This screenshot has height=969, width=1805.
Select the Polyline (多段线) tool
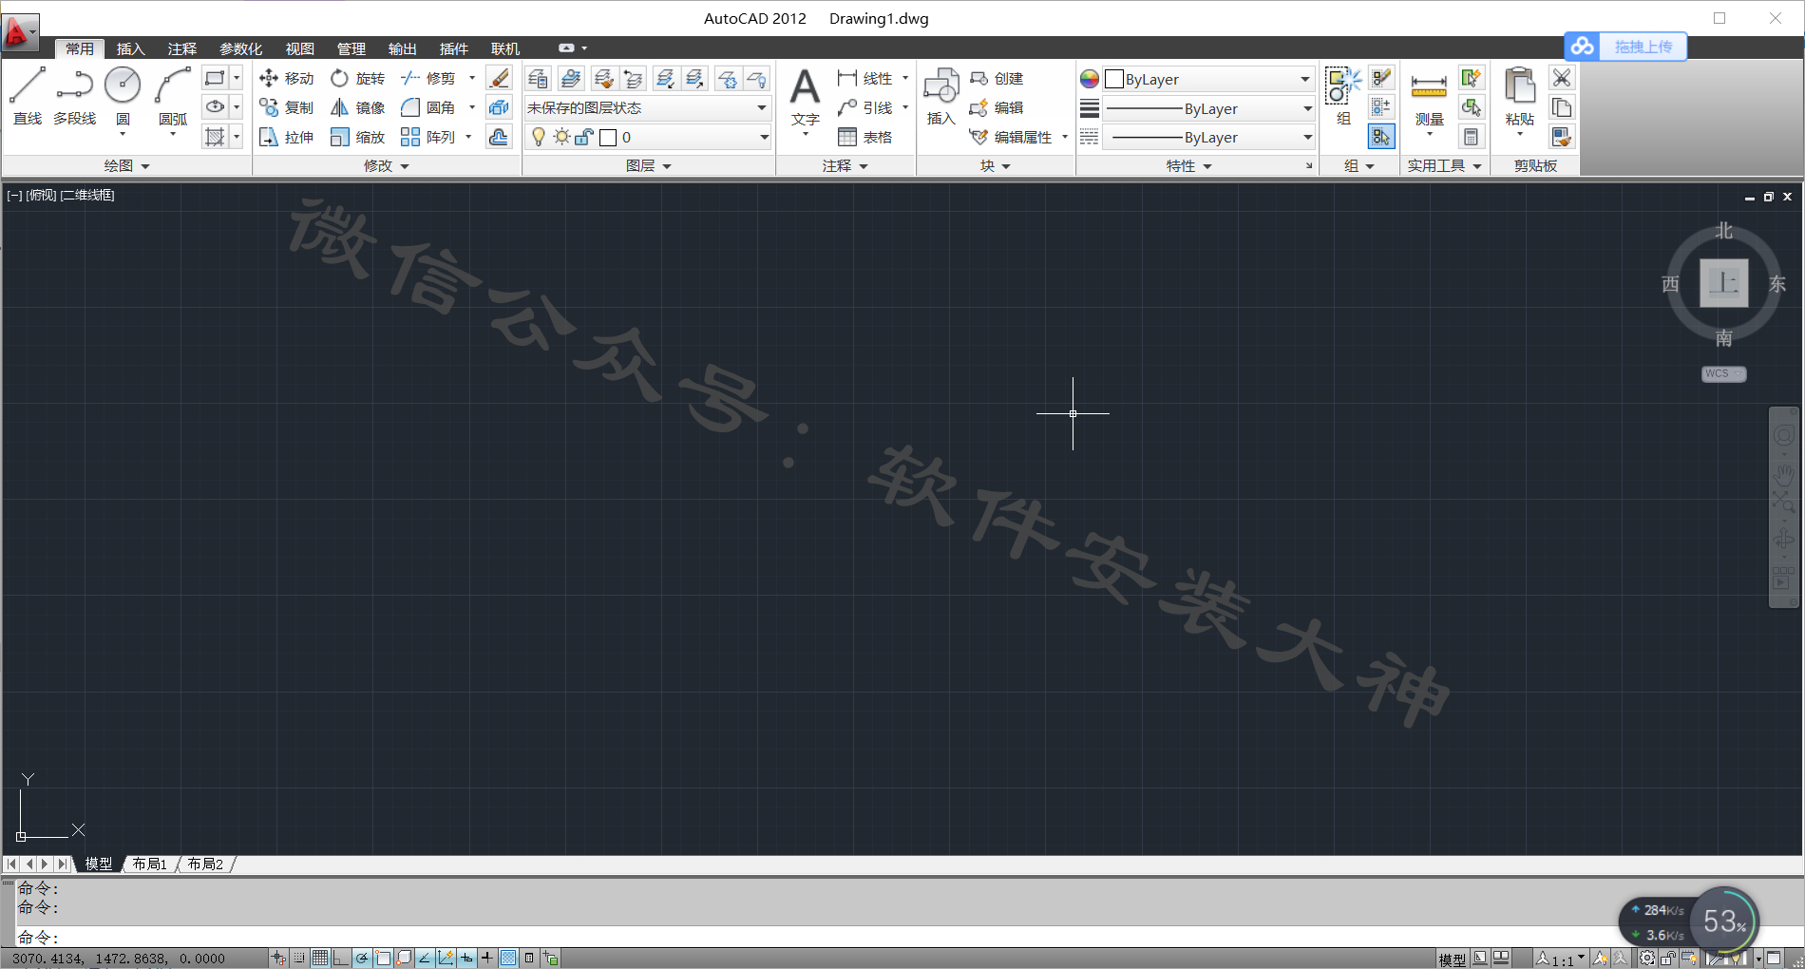tap(74, 96)
